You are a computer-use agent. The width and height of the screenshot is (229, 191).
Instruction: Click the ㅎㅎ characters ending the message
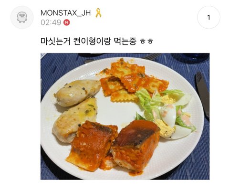146,42
